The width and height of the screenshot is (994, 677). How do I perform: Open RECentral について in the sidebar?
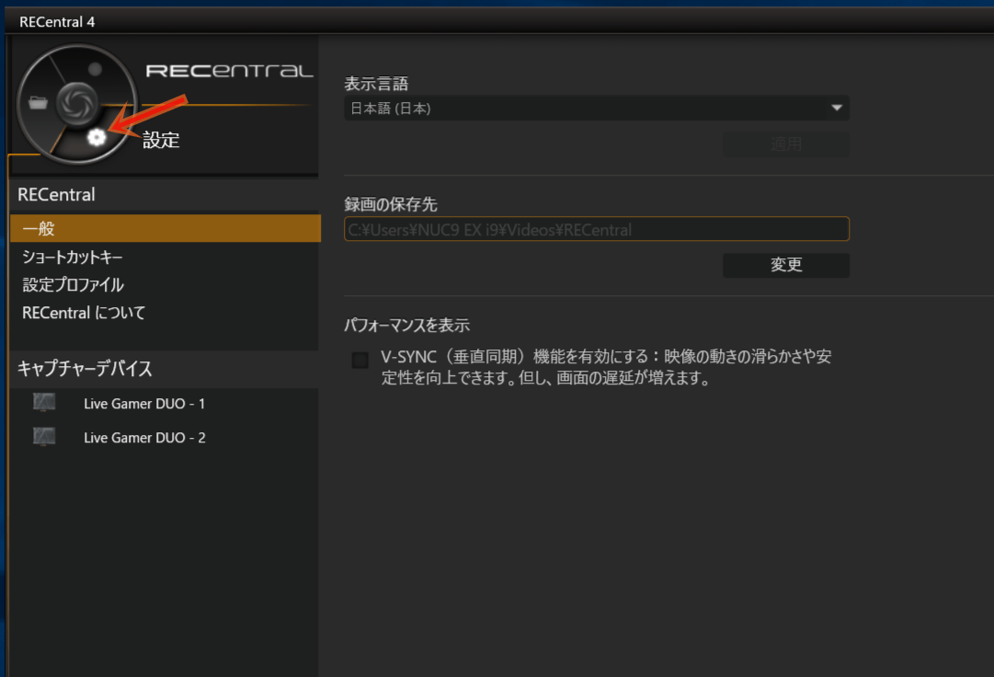coord(84,313)
